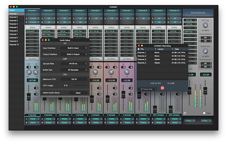Toggle phase invert switch on Channel 7
Screen dimensions: 227x143
(131, 94)
